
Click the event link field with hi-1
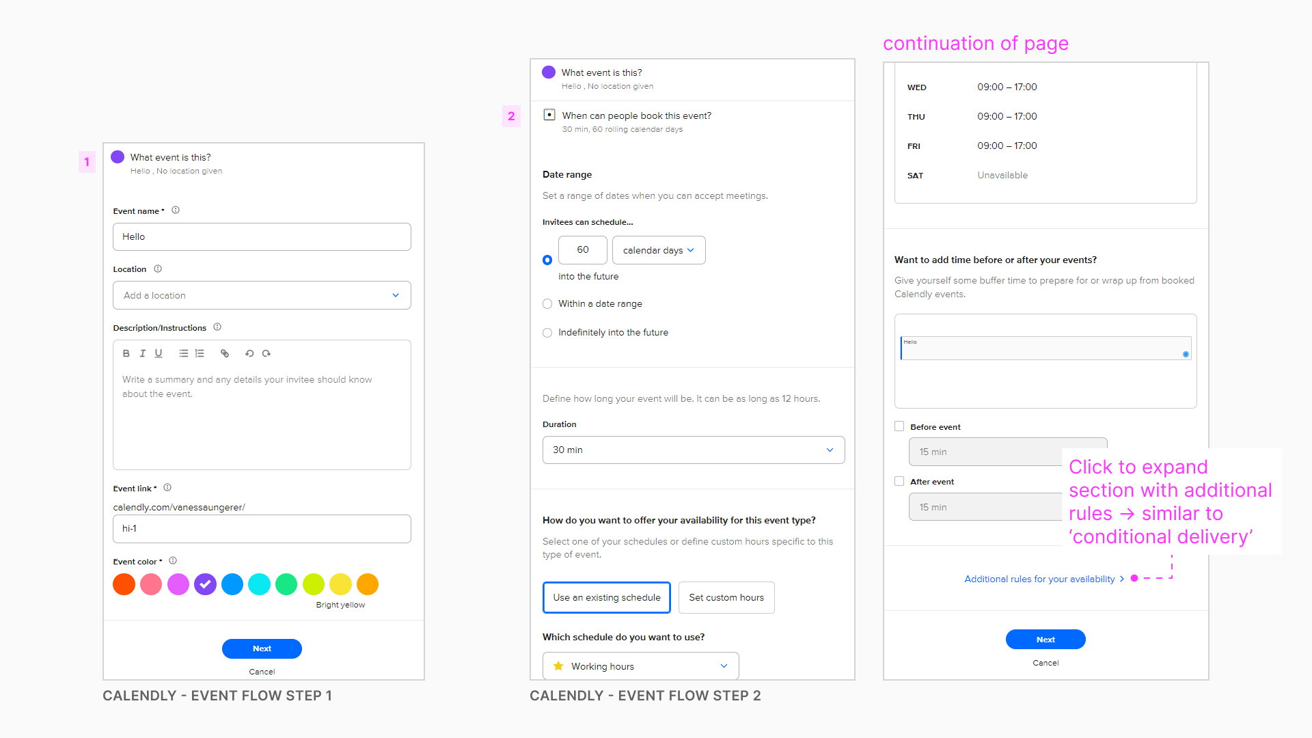262,528
